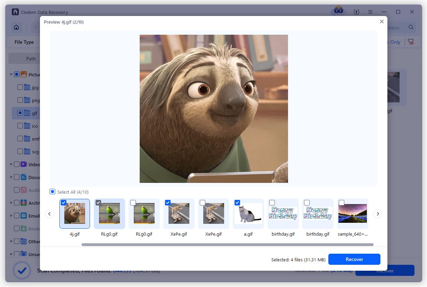Click the Videos play icon in sidebar
Viewport: 427px width, 287px height.
click(24, 164)
